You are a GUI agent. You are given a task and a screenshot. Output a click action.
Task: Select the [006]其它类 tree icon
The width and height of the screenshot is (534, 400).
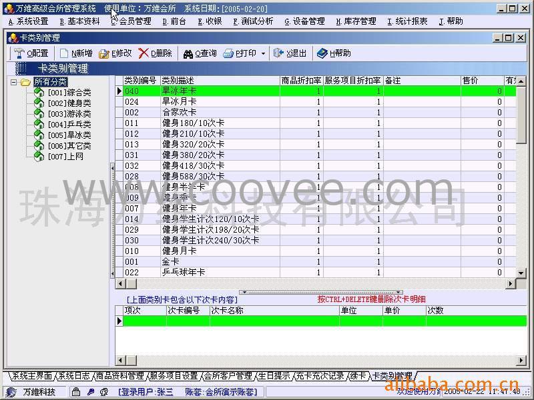(x=39, y=146)
